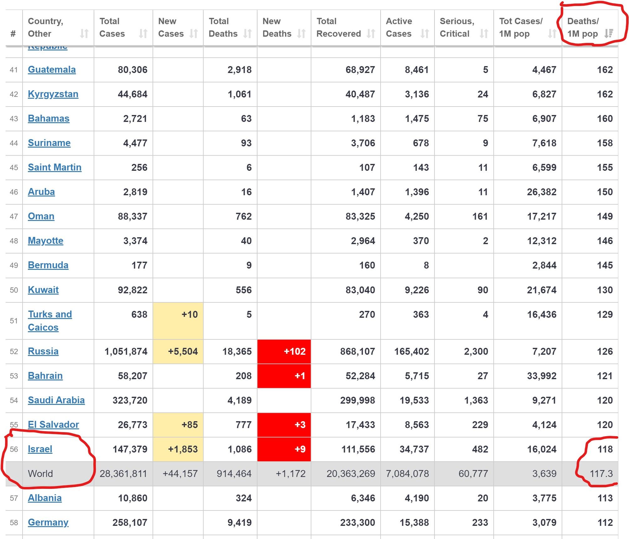This screenshot has height=539, width=629.
Task: Open the Israel country link
Action: (40, 449)
